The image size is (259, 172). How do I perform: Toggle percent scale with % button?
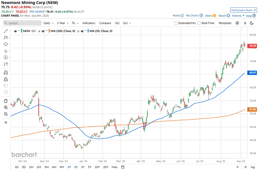pyautogui.click(x=245, y=167)
